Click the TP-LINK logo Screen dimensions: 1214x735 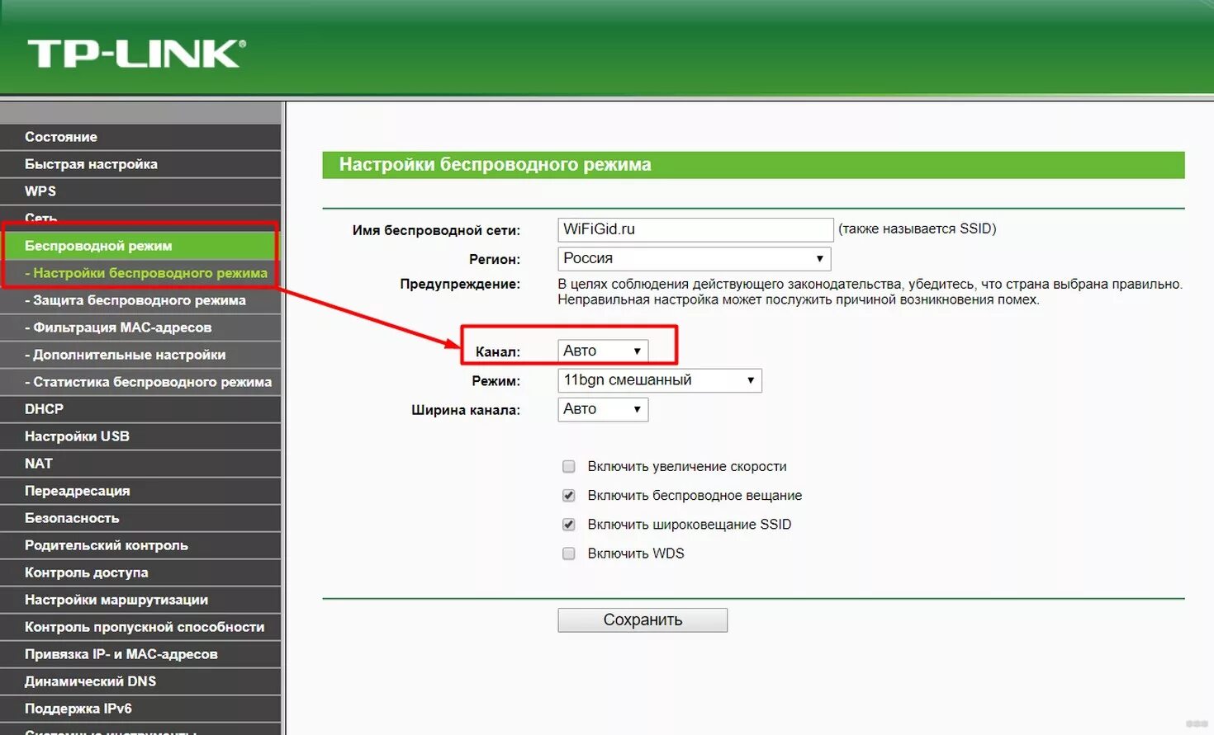click(136, 54)
